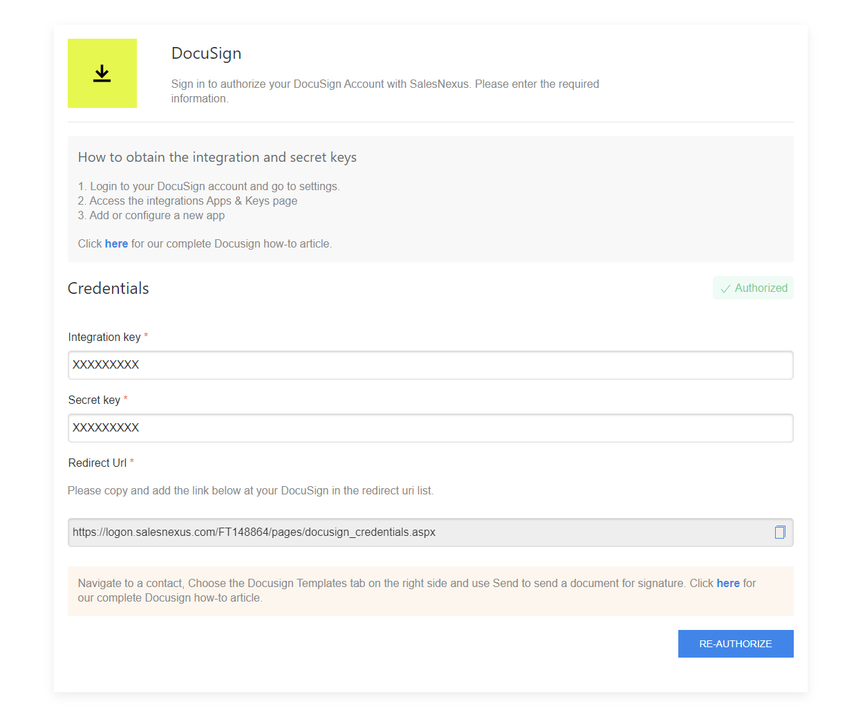Viewport: 847px width, 715px height.
Task: Click step '3. Add or configure a new app'
Action: point(151,216)
